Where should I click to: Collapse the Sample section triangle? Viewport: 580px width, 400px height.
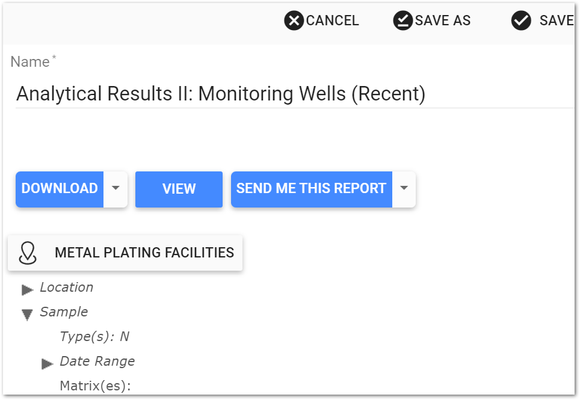27,315
